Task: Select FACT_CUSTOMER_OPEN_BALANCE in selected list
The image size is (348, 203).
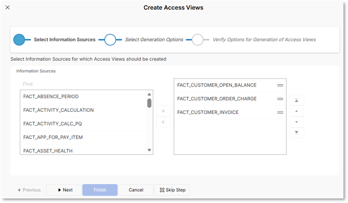Action: click(230, 85)
